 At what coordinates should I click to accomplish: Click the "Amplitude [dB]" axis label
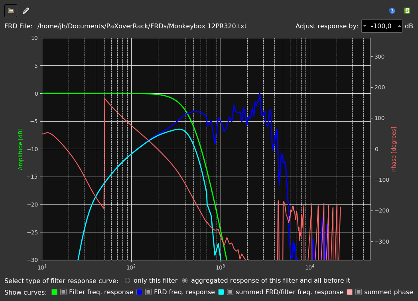(20, 149)
